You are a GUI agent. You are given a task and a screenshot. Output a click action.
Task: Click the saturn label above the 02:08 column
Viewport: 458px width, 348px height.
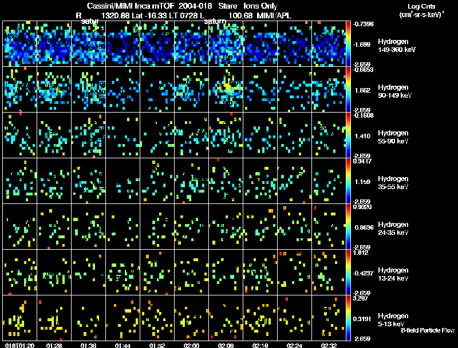click(x=215, y=21)
